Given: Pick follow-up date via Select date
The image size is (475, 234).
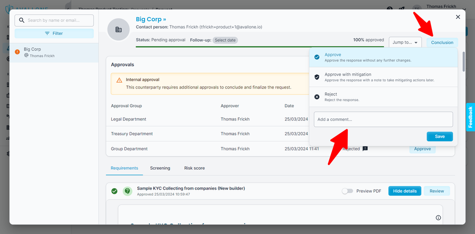Looking at the screenshot, I should tap(225, 40).
